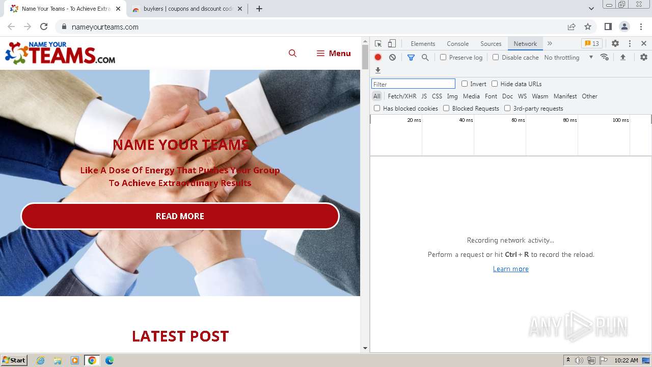
Task: Stop recording the network log
Action: (378, 57)
